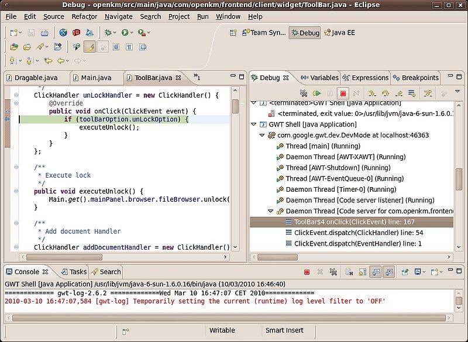Pin the Console view

405,272
